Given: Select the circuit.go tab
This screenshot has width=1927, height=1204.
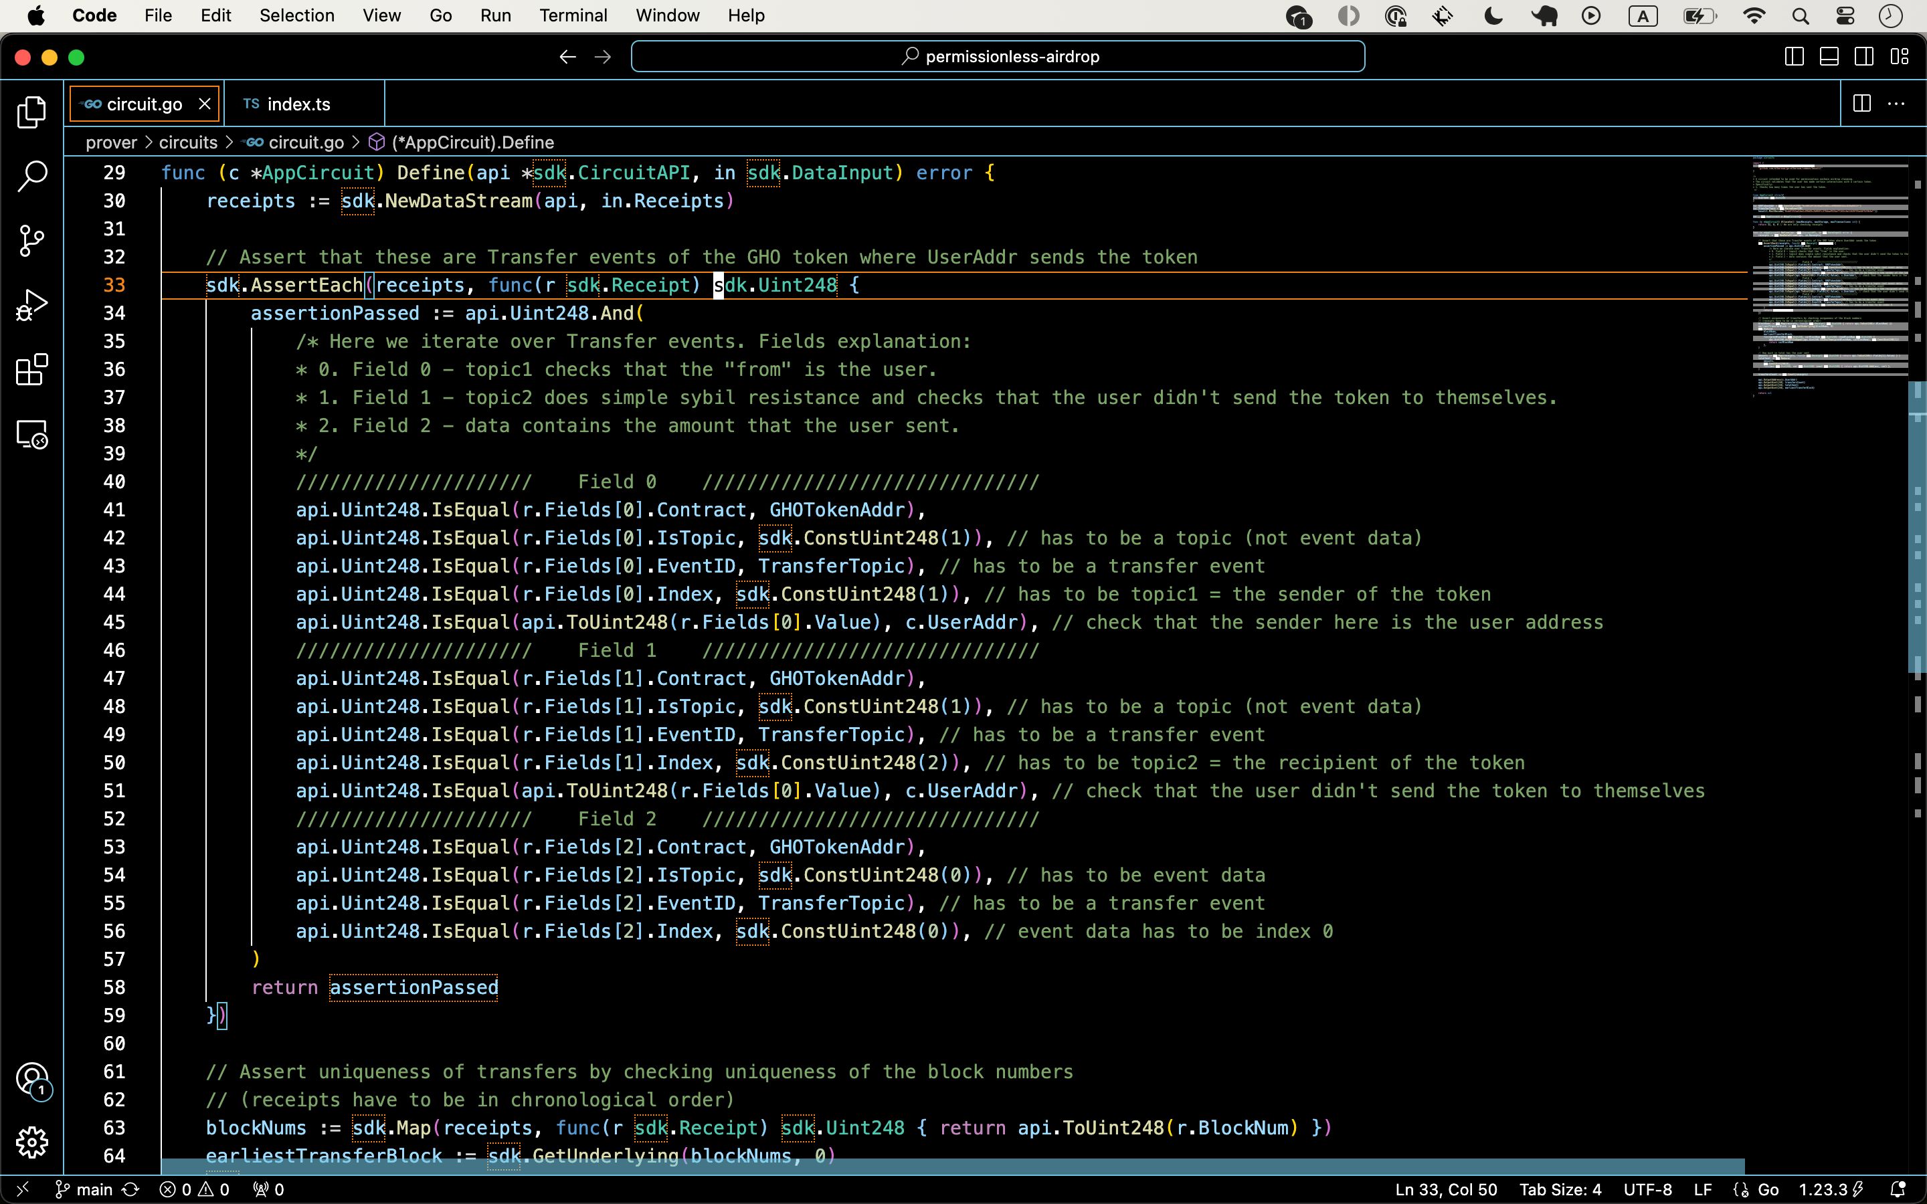Looking at the screenshot, I should click(x=145, y=104).
